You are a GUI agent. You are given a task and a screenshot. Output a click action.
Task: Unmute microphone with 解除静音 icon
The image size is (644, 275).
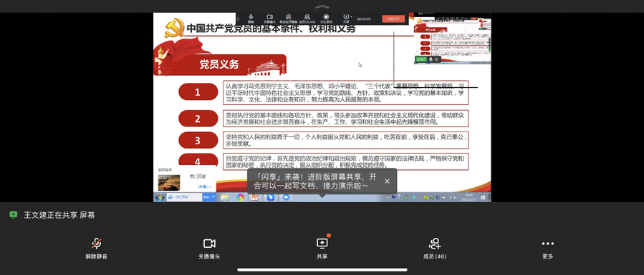point(97,248)
